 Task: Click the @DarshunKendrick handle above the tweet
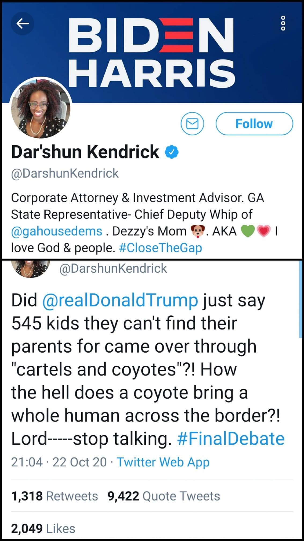pos(113,268)
